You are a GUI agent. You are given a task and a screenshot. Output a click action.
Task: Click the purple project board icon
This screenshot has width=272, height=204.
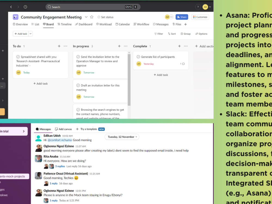[x=16, y=17]
